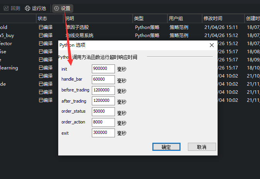
Task: Click Python策略 in 单因子选股 row
Action: 147,27
